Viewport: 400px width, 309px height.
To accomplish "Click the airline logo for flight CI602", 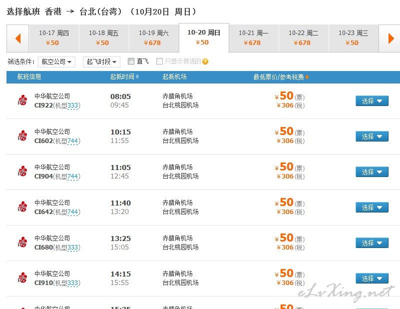I will 22,135.
